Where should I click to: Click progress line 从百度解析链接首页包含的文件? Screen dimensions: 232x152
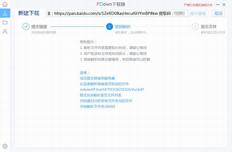(x=104, y=84)
